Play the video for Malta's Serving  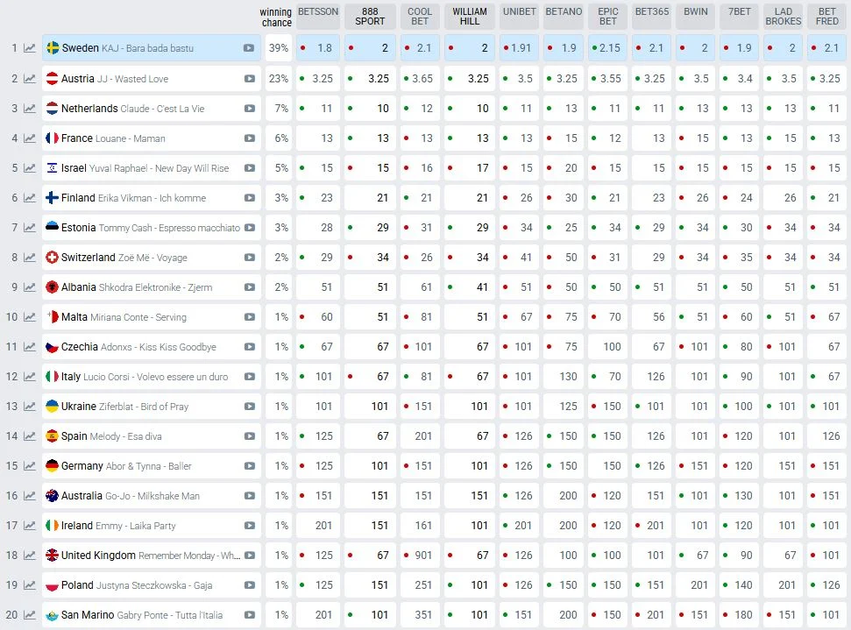click(x=250, y=317)
